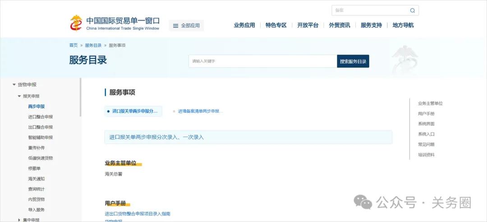The image size is (487, 222).
Task: Click the left sidebar vertical scrollbar
Action: [x=81, y=97]
